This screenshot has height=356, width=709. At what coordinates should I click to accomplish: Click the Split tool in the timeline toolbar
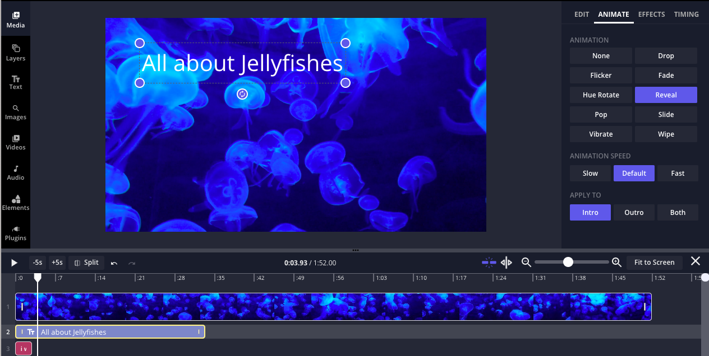pyautogui.click(x=86, y=263)
